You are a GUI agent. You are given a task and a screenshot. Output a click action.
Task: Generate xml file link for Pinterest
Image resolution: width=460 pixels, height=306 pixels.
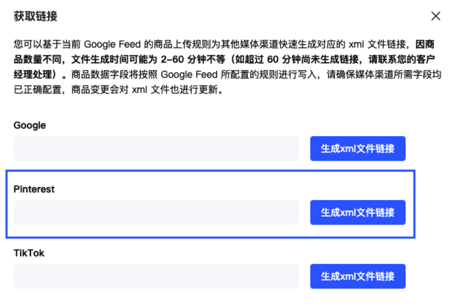click(x=358, y=212)
